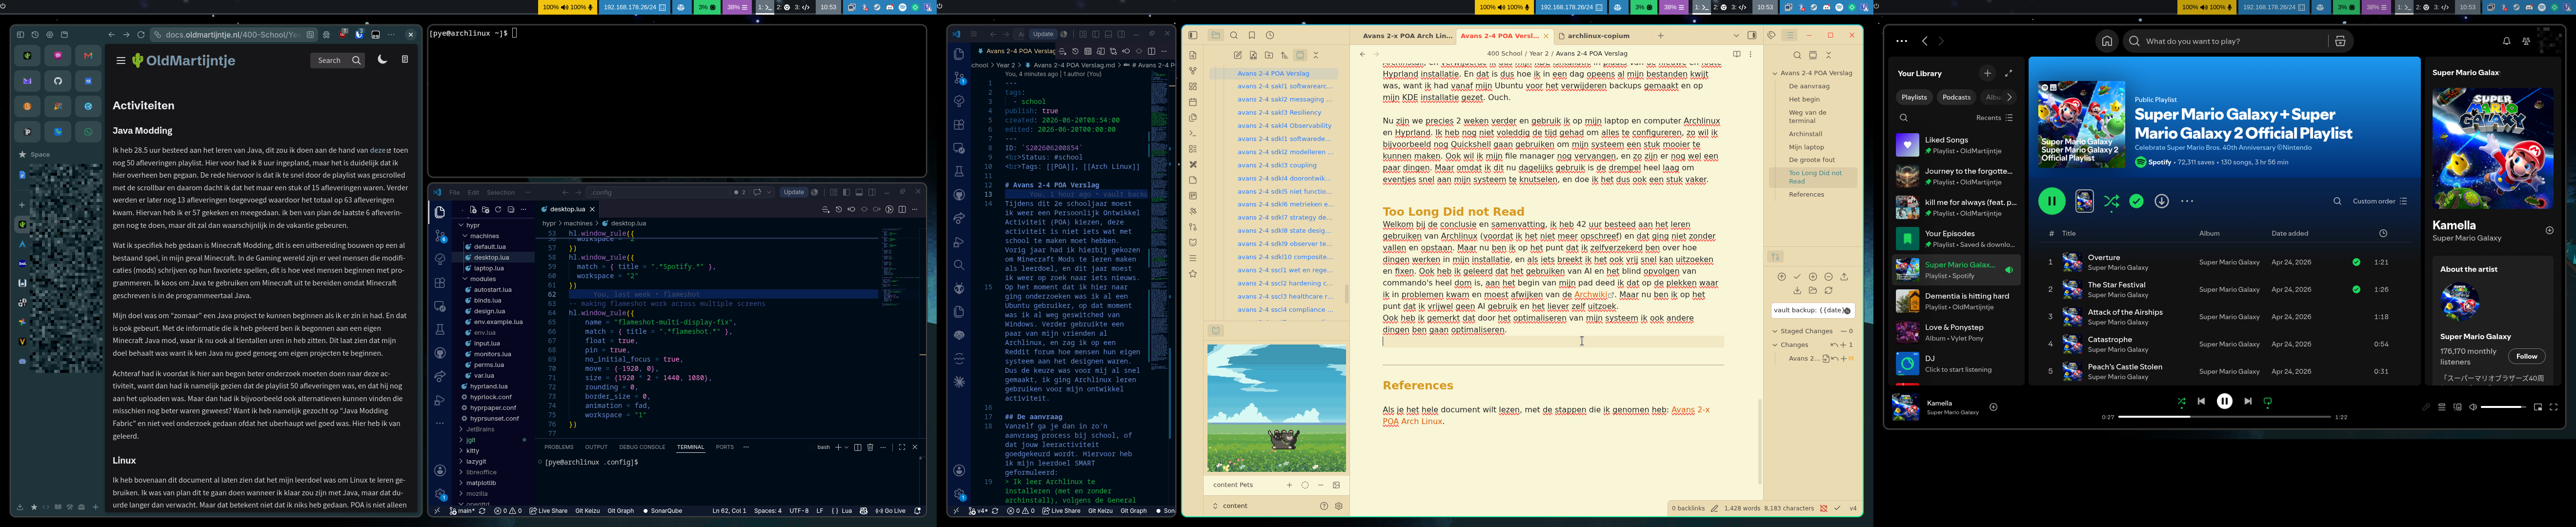The width and height of the screenshot is (2576, 527).
Task: Select the Podcasts filter in Spotify library
Action: [1956, 97]
